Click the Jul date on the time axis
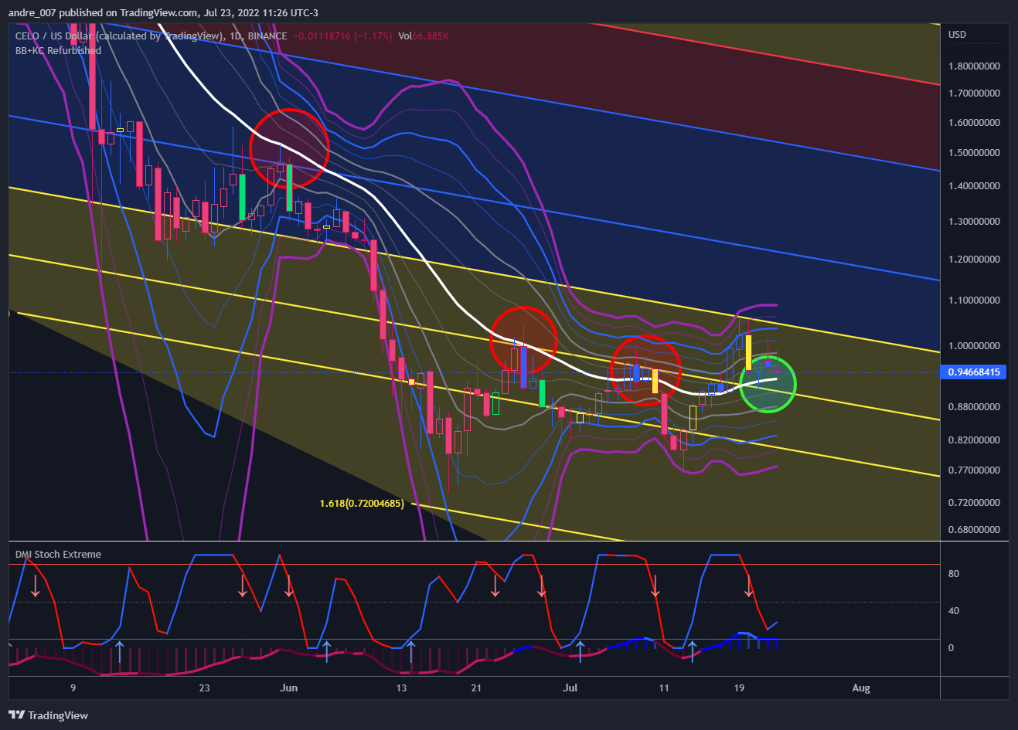 pyautogui.click(x=570, y=688)
